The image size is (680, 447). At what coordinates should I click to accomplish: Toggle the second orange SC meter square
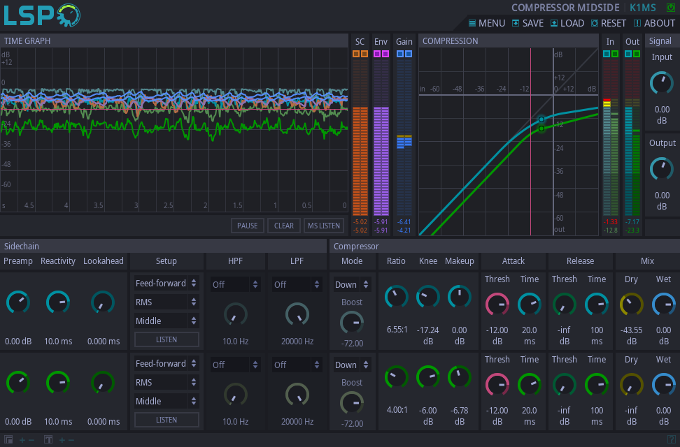click(x=364, y=54)
